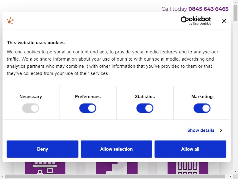The image size is (238, 179).
Task: Accept cookies with Allow all
Action: point(190,149)
